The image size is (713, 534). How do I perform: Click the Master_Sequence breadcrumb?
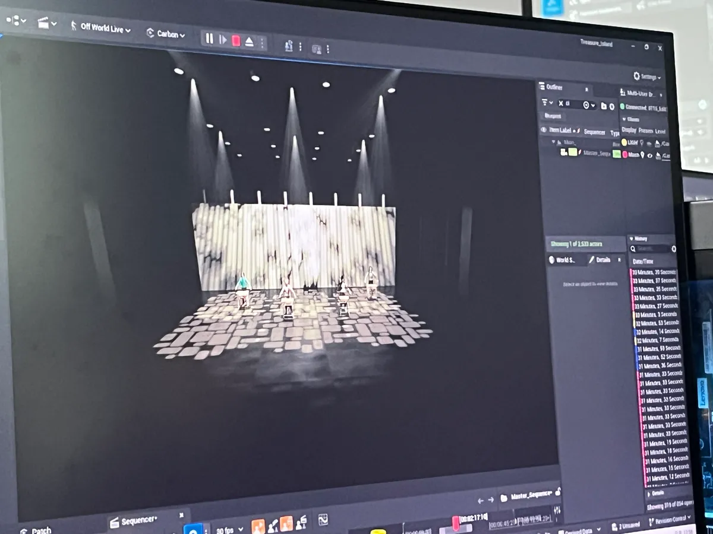(531, 495)
